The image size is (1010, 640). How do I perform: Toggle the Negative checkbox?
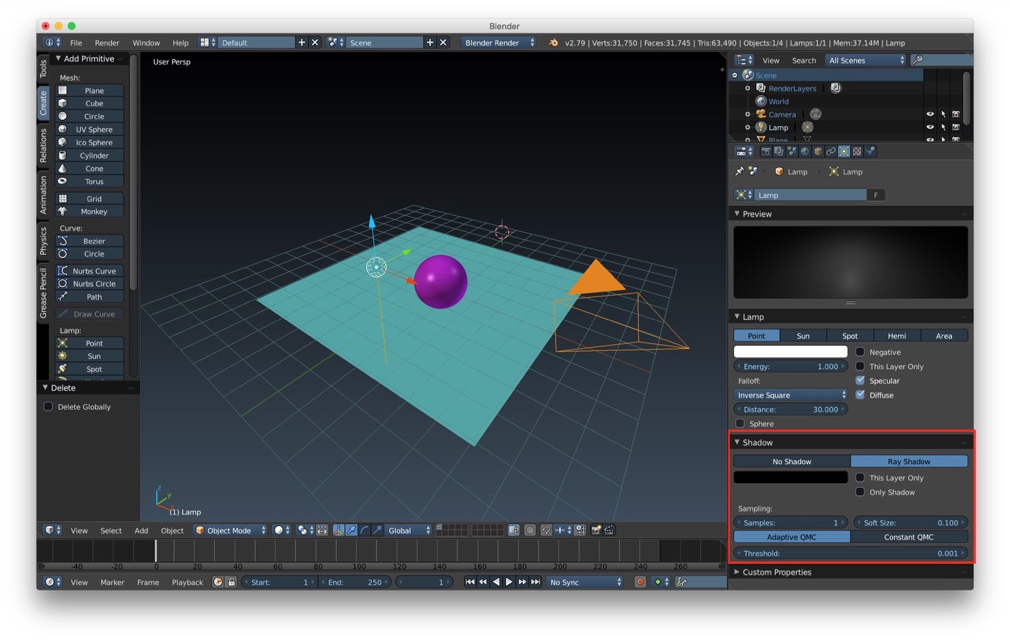tap(860, 352)
